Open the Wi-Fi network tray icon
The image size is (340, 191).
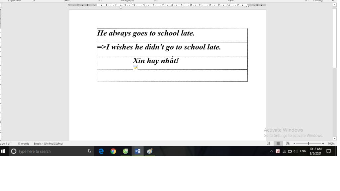pyautogui.click(x=284, y=151)
